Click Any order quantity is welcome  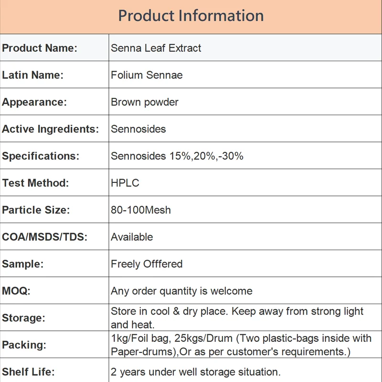coord(182,291)
